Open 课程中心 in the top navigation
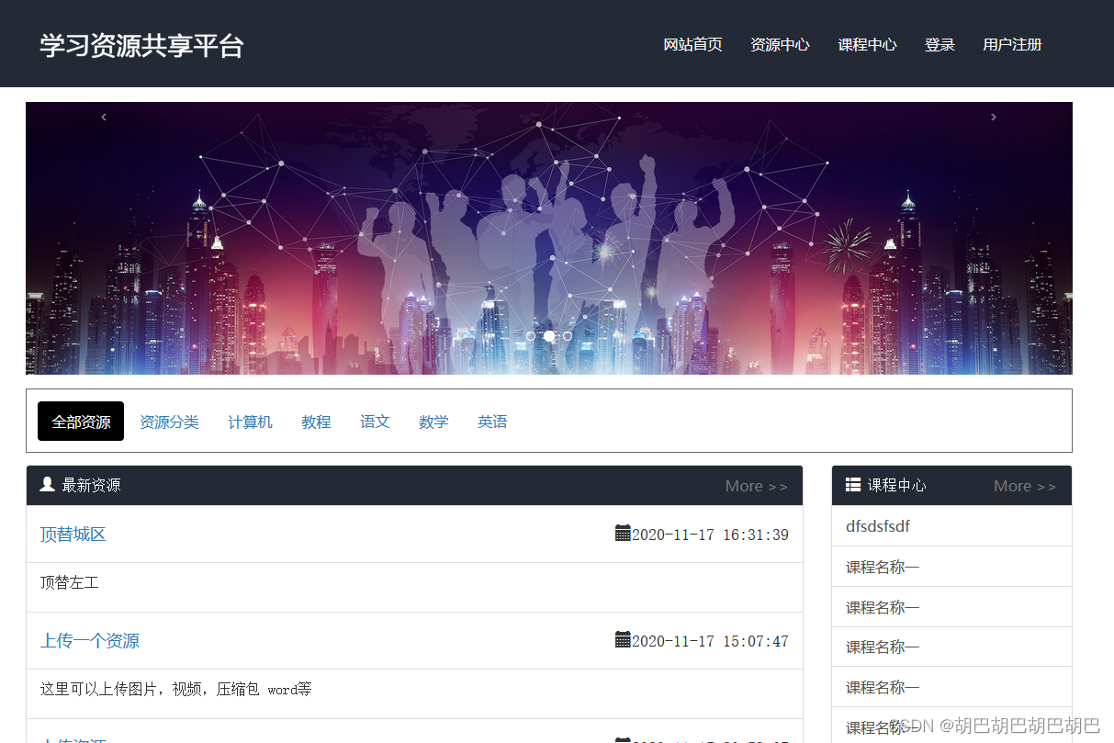This screenshot has width=1114, height=743. [867, 44]
